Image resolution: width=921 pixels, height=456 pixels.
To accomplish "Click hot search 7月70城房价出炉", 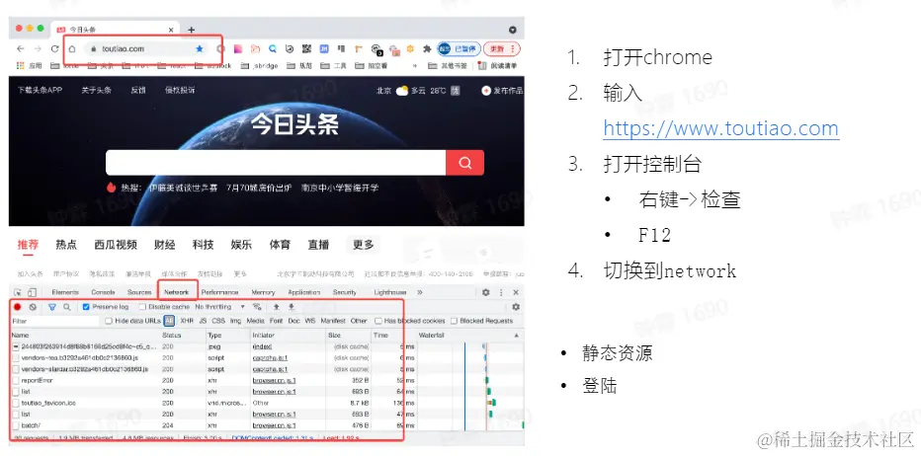I will (x=259, y=188).
